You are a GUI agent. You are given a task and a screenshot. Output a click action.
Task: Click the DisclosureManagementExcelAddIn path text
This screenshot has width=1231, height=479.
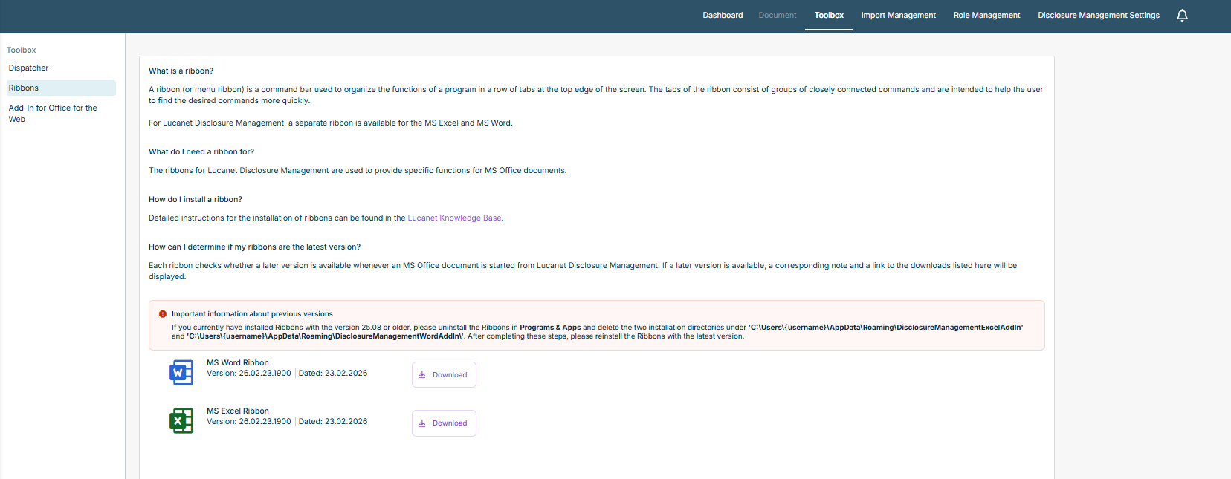[x=885, y=328]
